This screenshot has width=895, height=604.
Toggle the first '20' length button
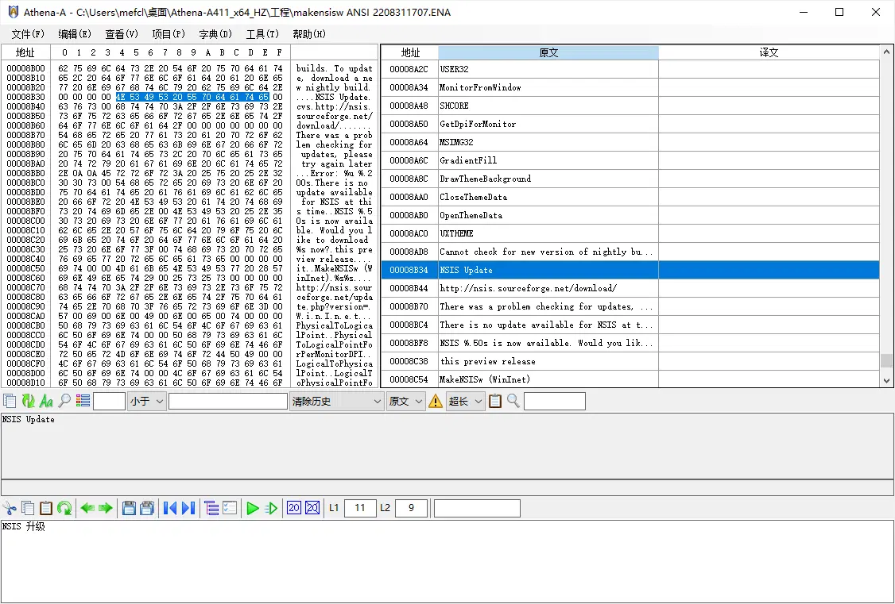293,508
